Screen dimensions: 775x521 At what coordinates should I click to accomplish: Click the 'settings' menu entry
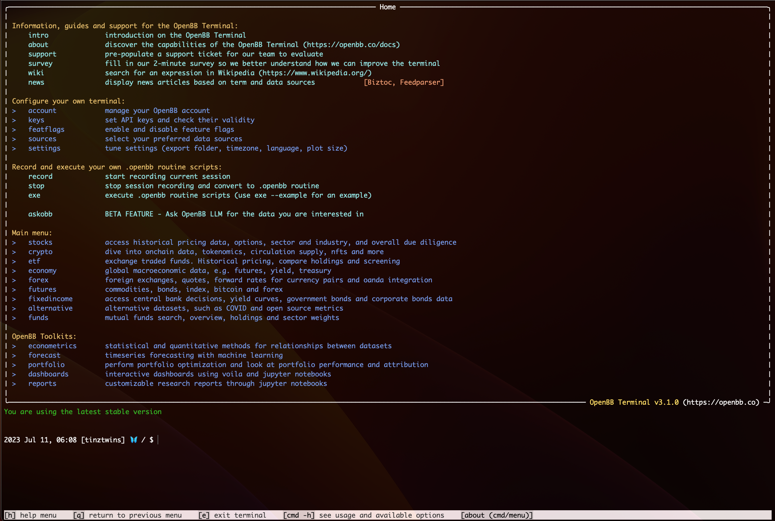click(x=44, y=148)
